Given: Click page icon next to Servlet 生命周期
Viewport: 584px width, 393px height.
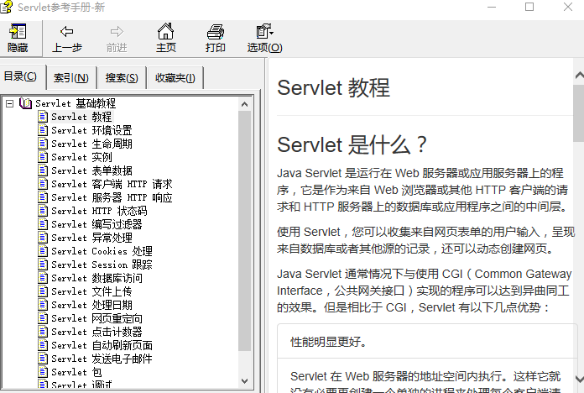Looking at the screenshot, I should [43, 144].
